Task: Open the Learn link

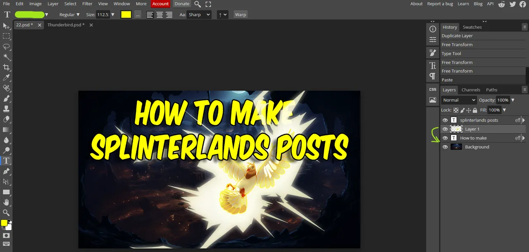Action: coord(463,4)
